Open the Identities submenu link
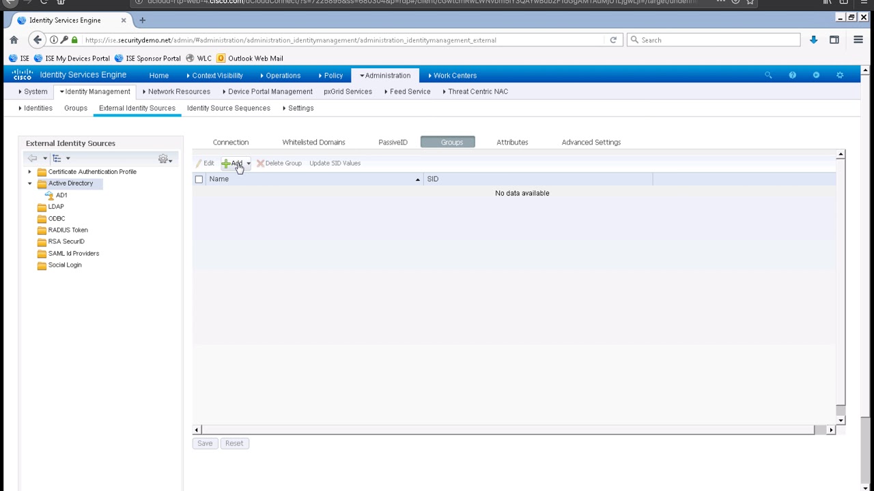This screenshot has width=874, height=491. 36,108
